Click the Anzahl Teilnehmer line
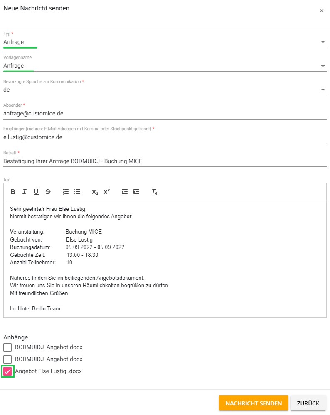The height and width of the screenshot is (415, 330). tap(41, 263)
